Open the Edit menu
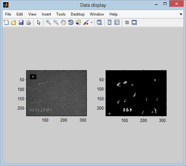The width and height of the screenshot is (186, 166). click(20, 14)
